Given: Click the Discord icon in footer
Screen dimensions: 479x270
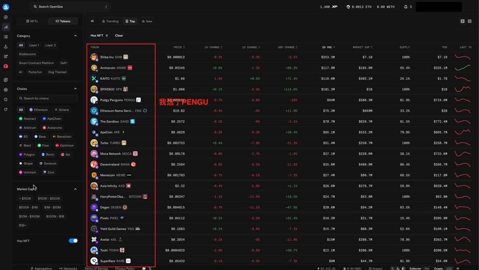Looking at the screenshot, I should 144,269.
